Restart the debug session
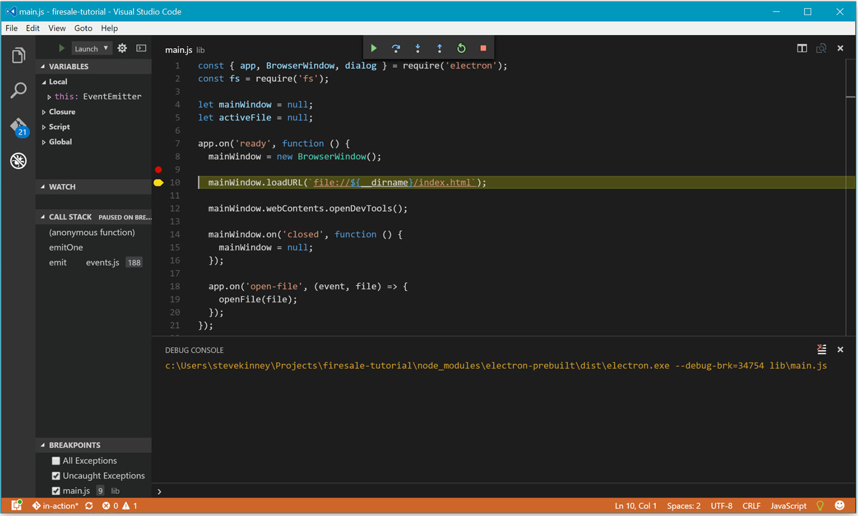Screen dimensions: 858x516 (x=461, y=47)
